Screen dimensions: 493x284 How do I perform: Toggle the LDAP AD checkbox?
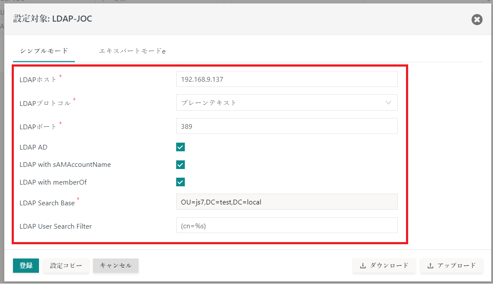[180, 147]
